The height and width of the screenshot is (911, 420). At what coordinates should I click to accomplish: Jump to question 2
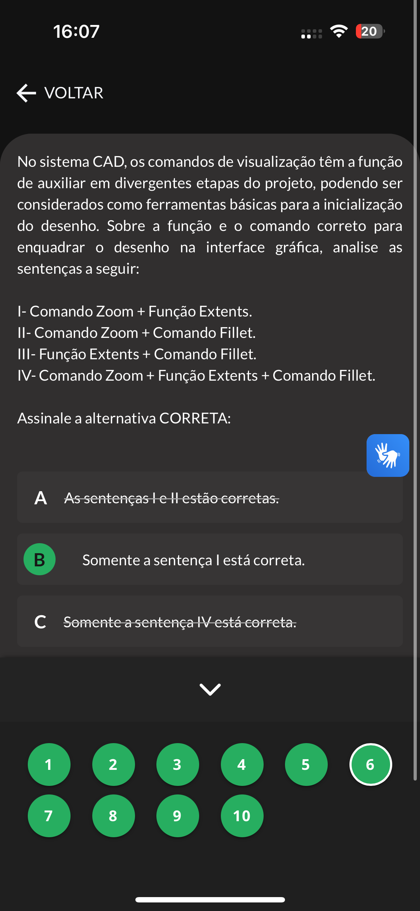tap(113, 765)
